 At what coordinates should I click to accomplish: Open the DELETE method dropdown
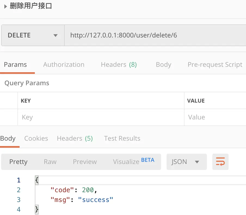[33, 35]
